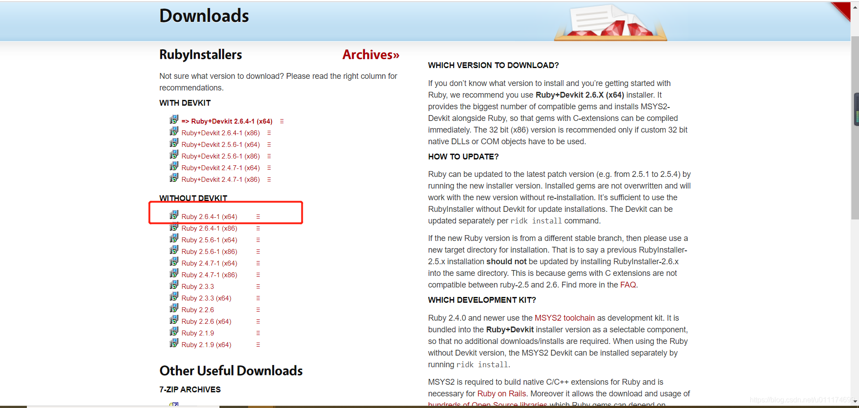Image resolution: width=859 pixels, height=408 pixels.
Task: Open the Archives» link
Action: tap(371, 55)
